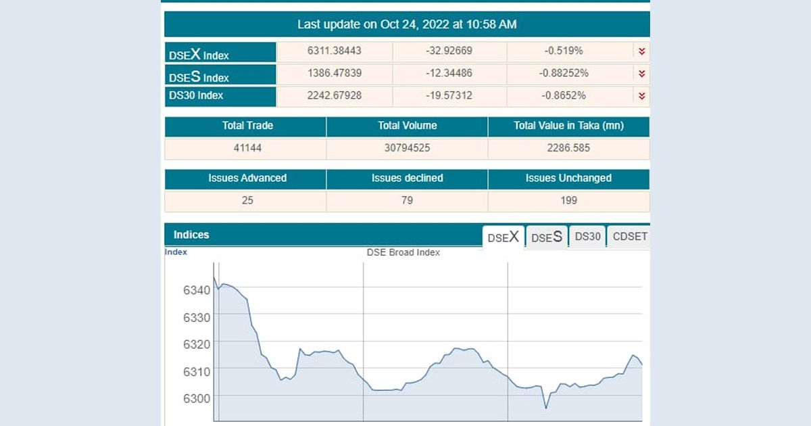Click DSES value 1386.47839

click(x=335, y=73)
